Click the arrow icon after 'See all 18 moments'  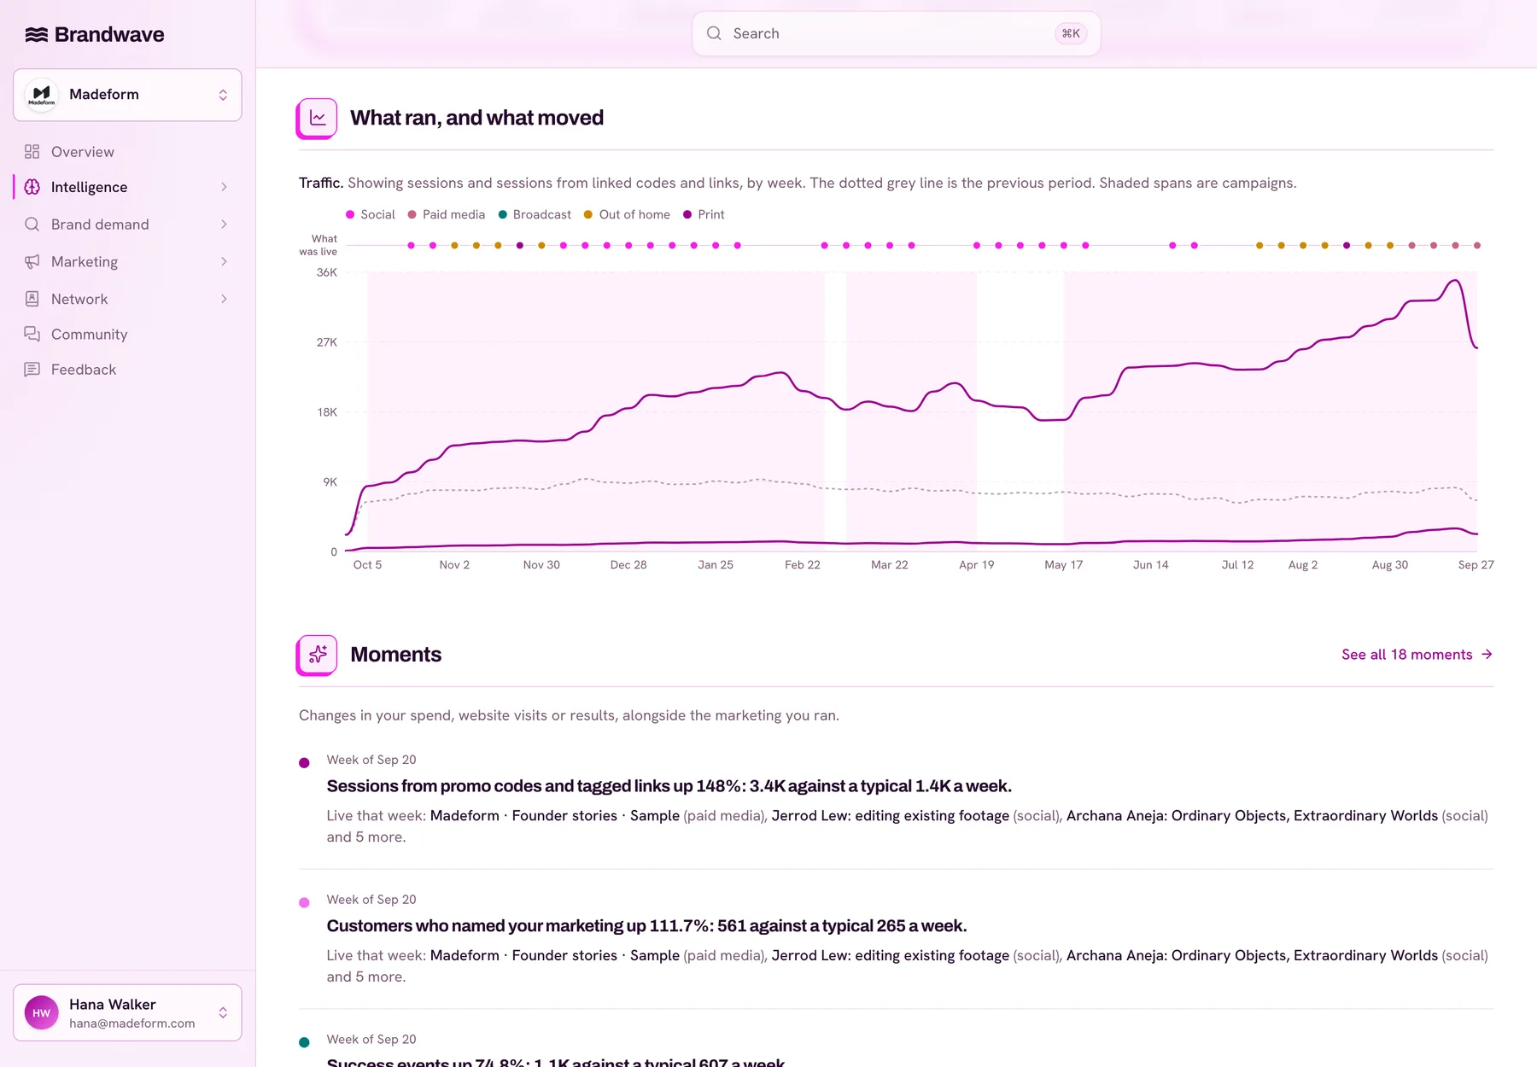pyautogui.click(x=1487, y=655)
